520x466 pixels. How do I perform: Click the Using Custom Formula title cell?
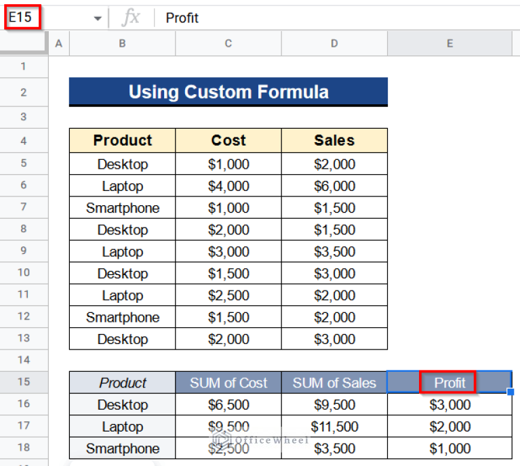(228, 92)
